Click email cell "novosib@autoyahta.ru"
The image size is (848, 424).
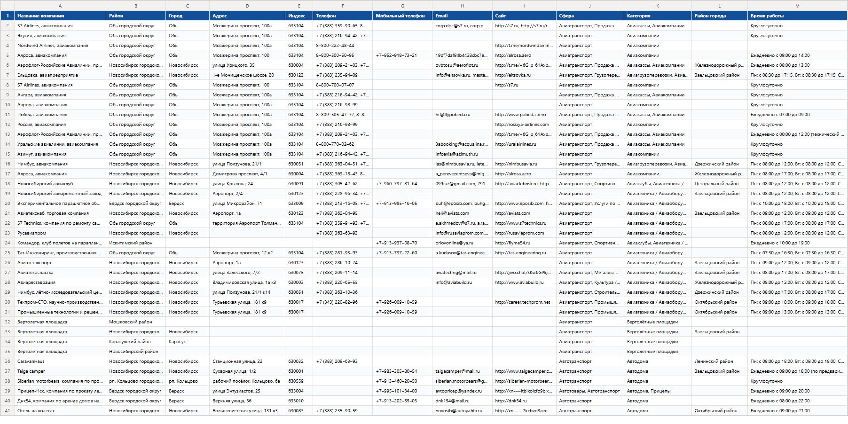tap(462, 411)
